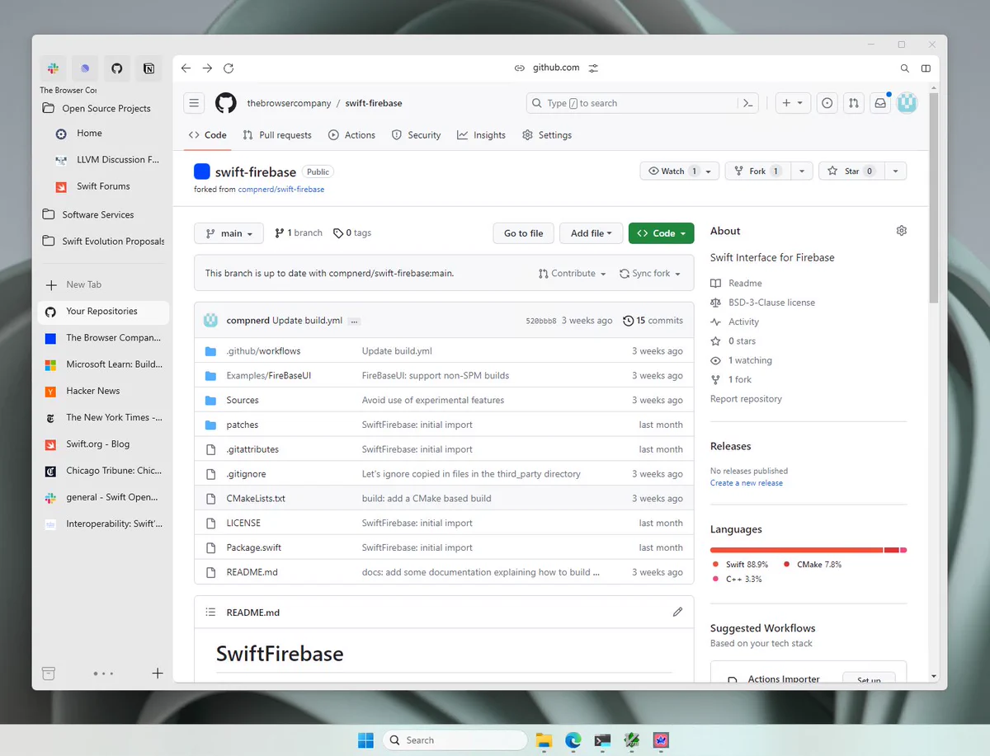Fork the repository with Fork button
Screen dimensions: 990x756
point(757,171)
